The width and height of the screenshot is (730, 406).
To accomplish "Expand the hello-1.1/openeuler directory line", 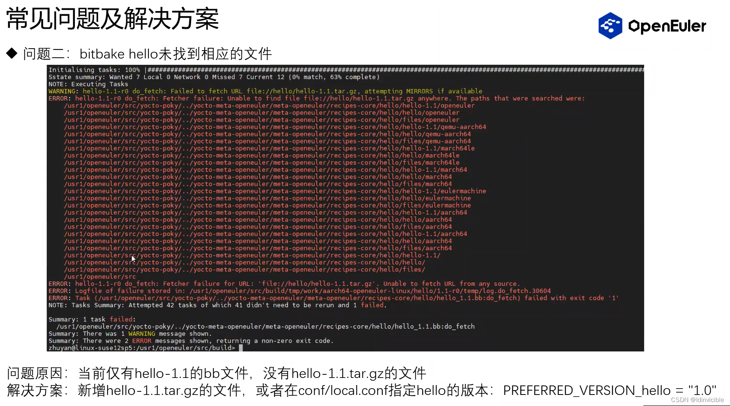I will [x=269, y=106].
